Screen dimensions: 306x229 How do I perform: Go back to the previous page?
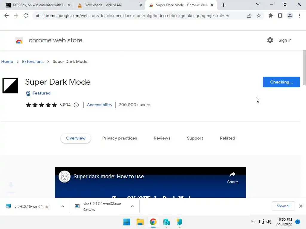[x=7, y=16]
